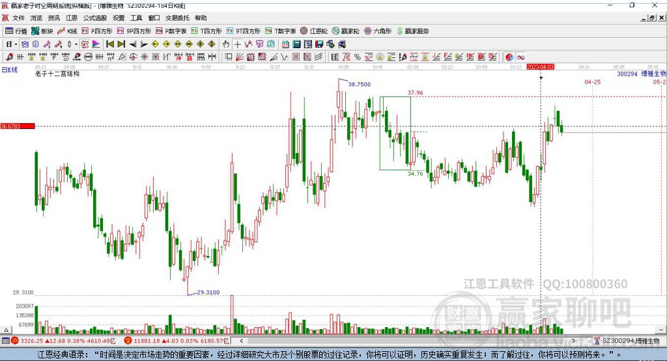Open 赢家服务 with dollar icon
Image resolution: width=667 pixels, height=361 pixels.
coord(412,31)
